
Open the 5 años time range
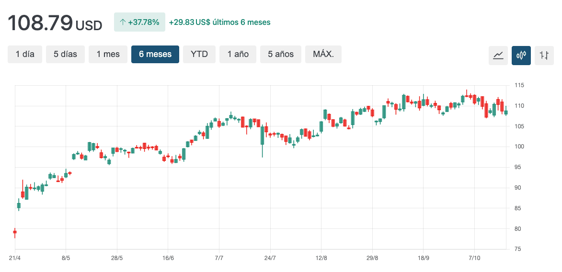pos(280,54)
